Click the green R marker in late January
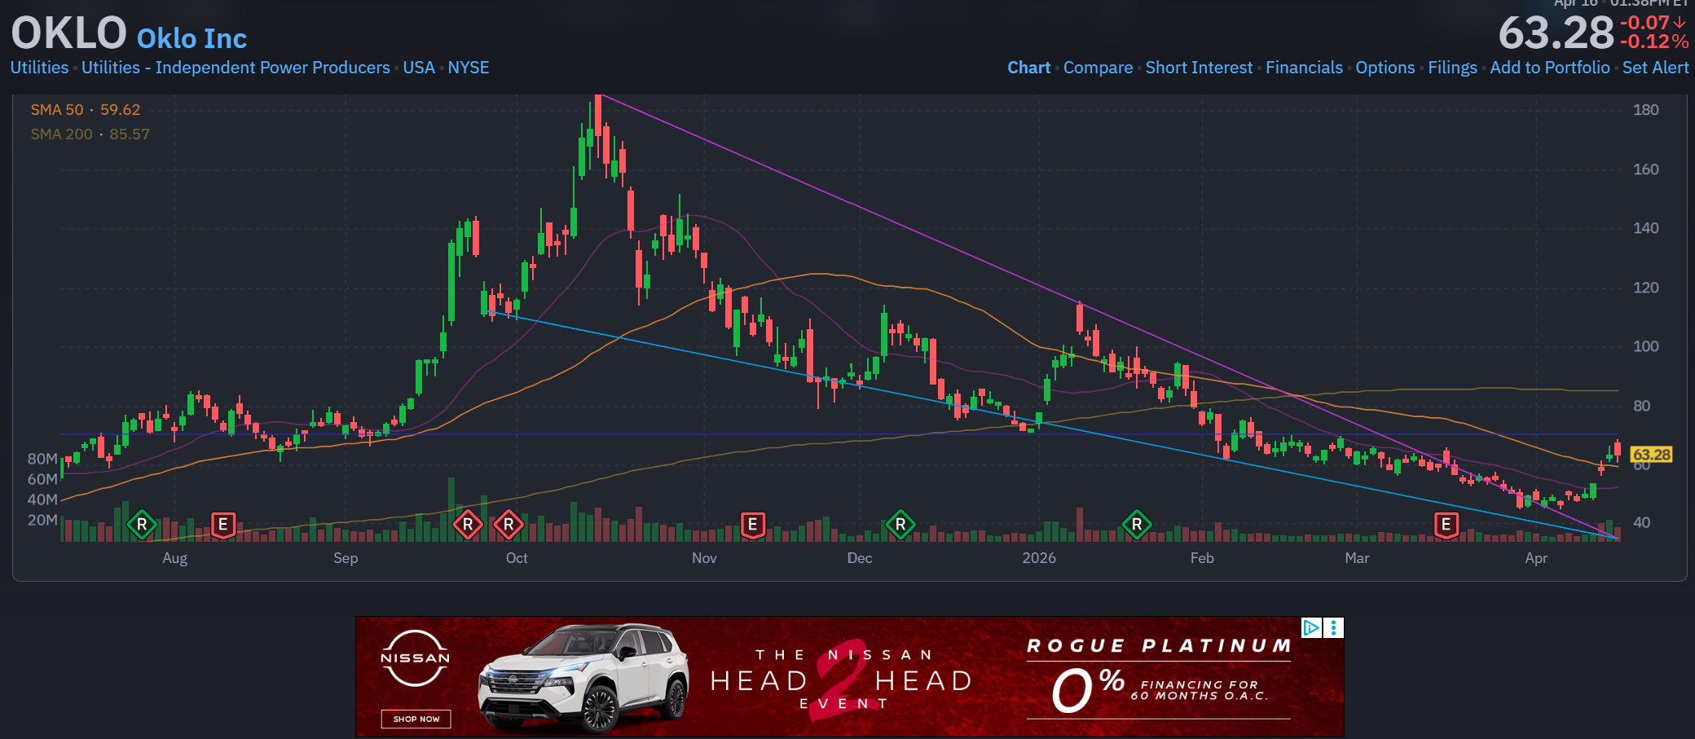Image resolution: width=1695 pixels, height=739 pixels. [1137, 525]
